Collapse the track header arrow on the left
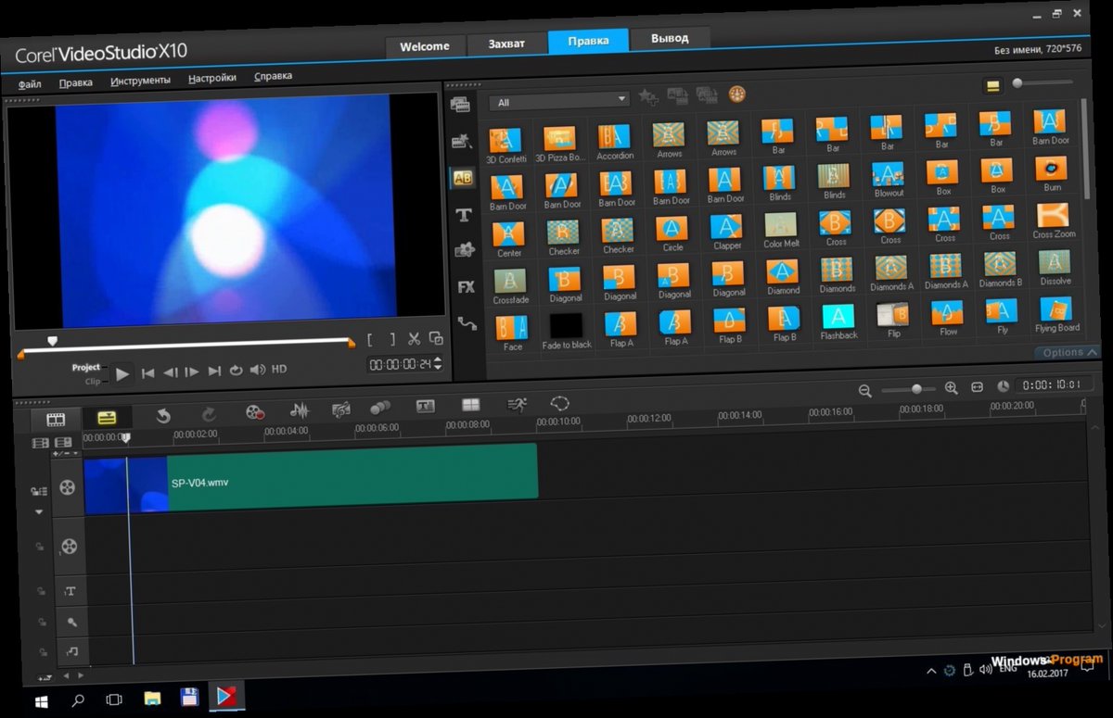Screen dimensions: 1113x718 (x=39, y=511)
